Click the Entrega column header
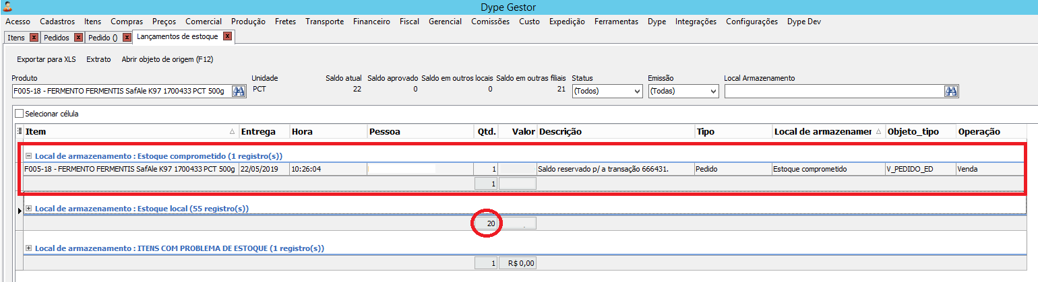Viewport: 1038px width, 282px height. coord(264,131)
